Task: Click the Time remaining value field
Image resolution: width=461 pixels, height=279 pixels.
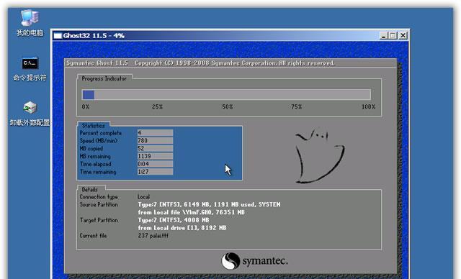Action: [155, 172]
